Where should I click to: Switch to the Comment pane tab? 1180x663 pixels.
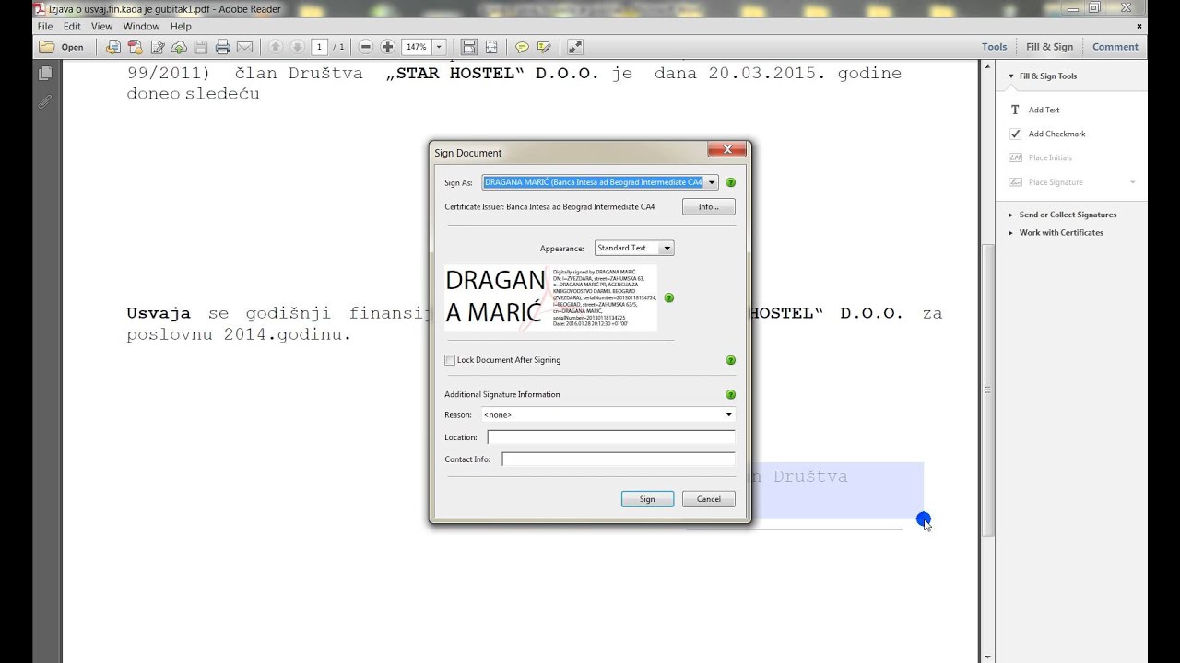click(1115, 47)
